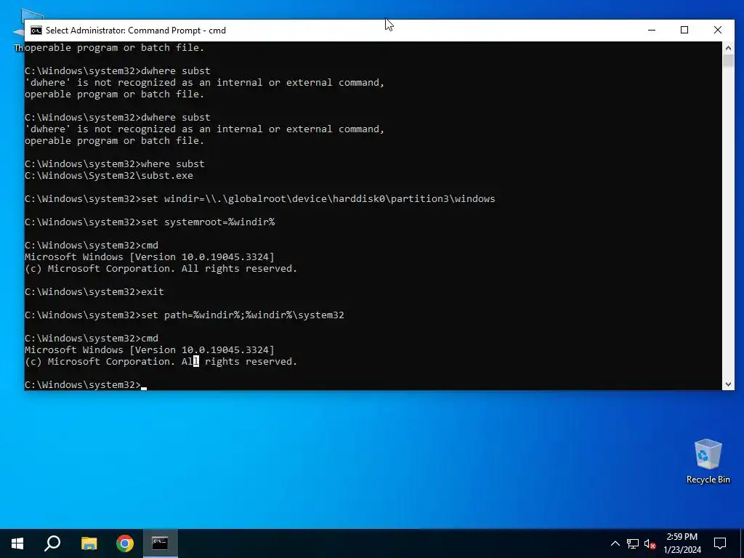Close the Command Prompt window
Screen dimensions: 744x558
717,30
